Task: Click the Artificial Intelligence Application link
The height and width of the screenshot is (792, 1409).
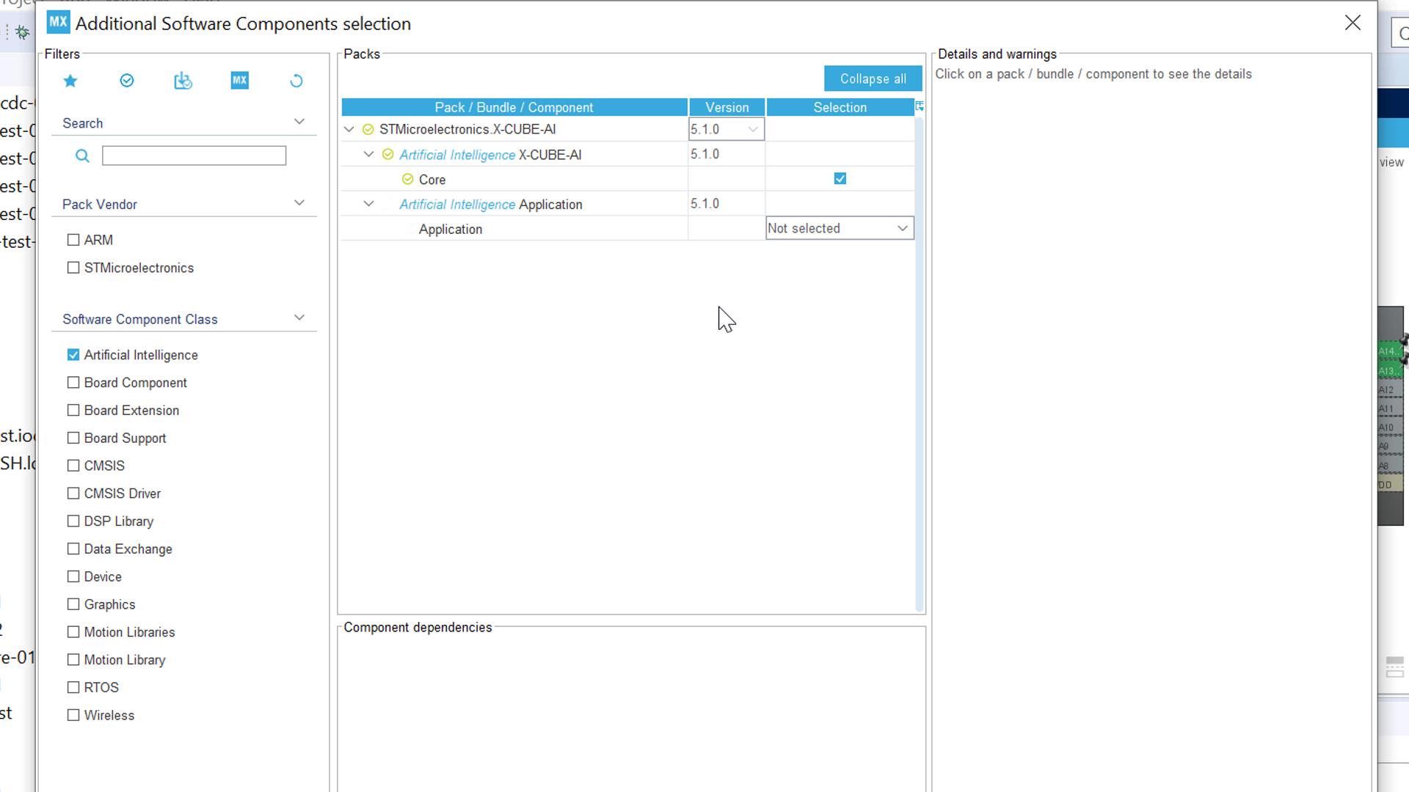Action: [x=457, y=205]
